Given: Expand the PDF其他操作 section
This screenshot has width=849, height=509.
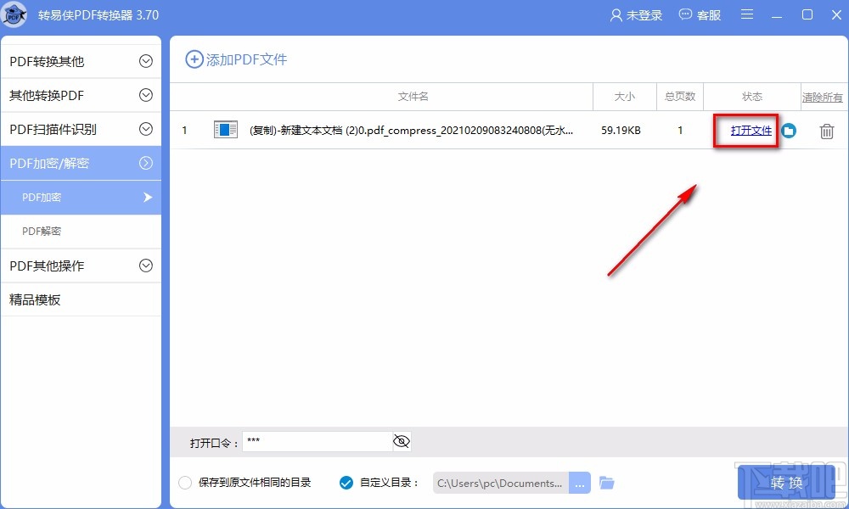Looking at the screenshot, I should [81, 266].
